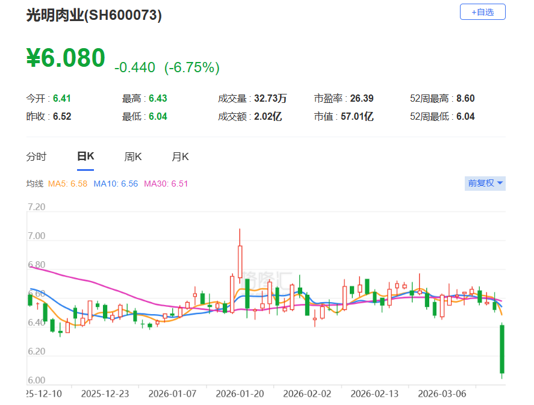Select the 日K daily chart tab

85,157
